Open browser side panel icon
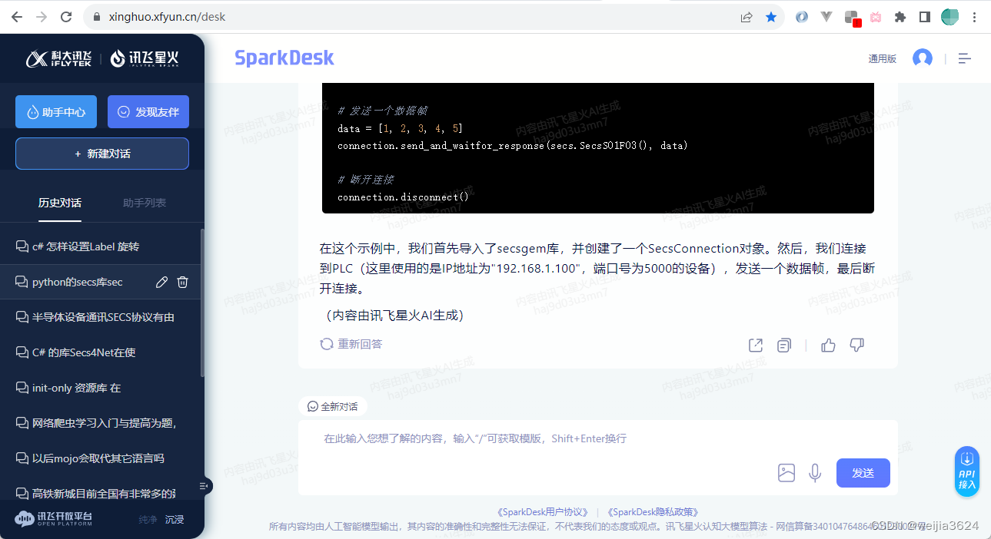Screen dimensions: 991x539 tap(925, 16)
